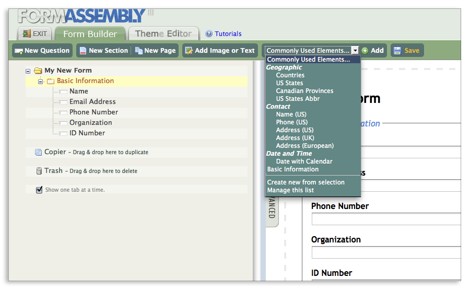Choose Address (US) option
This screenshot has height=290, width=470.
point(295,130)
